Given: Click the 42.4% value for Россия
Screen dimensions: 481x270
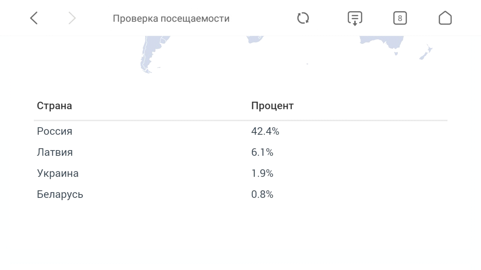Looking at the screenshot, I should (265, 131).
